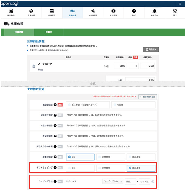Select 宅配便 delivery option
Screen dimensions: 186x191
pyautogui.click(x=134, y=105)
